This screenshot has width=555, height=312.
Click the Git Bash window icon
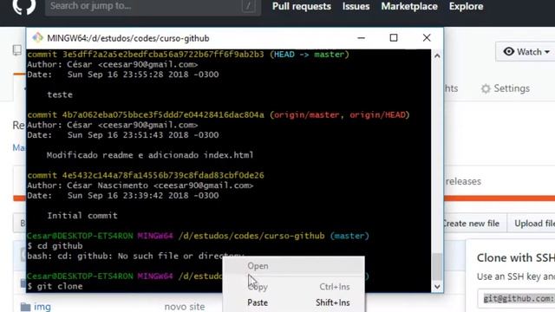coord(37,38)
